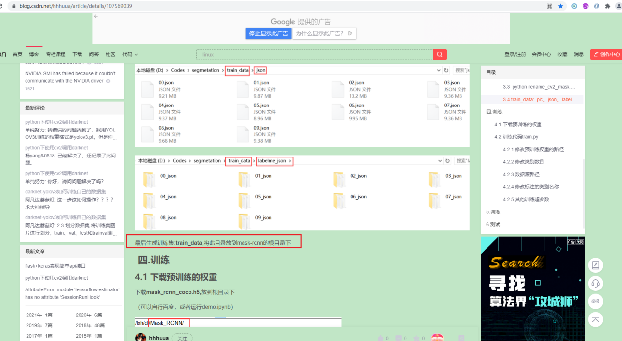Click the browser address bar URL
The height and width of the screenshot is (341, 622).
(76, 6)
